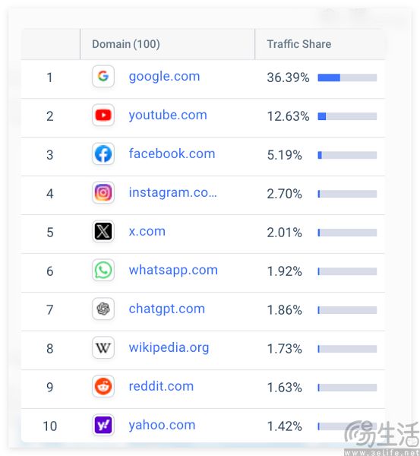420x456 pixels.
Task: Select the Facebook logo icon
Action: (103, 154)
